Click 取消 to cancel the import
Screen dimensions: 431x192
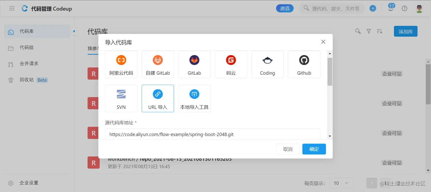[288, 149]
